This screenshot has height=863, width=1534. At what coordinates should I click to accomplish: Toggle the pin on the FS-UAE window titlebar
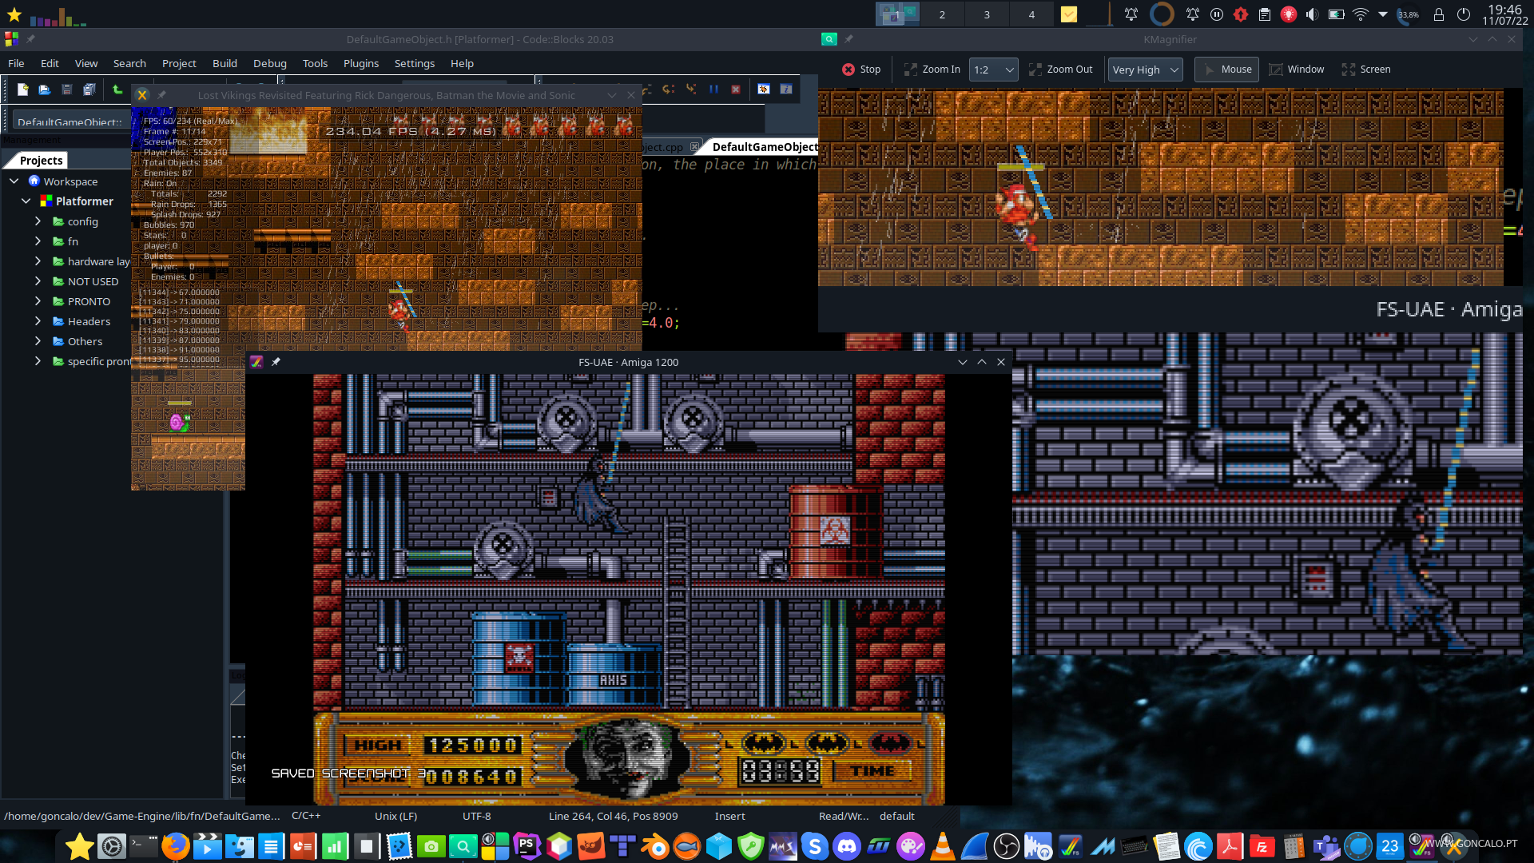tap(276, 362)
